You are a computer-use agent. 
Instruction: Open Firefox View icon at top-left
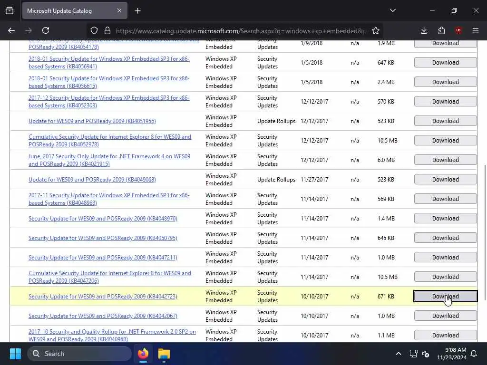10,11
